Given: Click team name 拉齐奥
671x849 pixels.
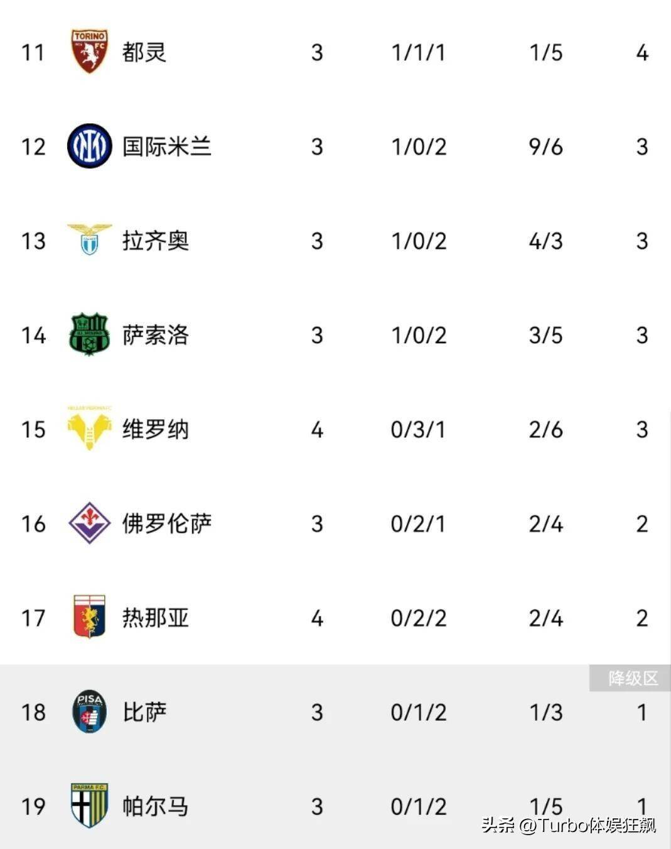Looking at the screenshot, I should [155, 241].
